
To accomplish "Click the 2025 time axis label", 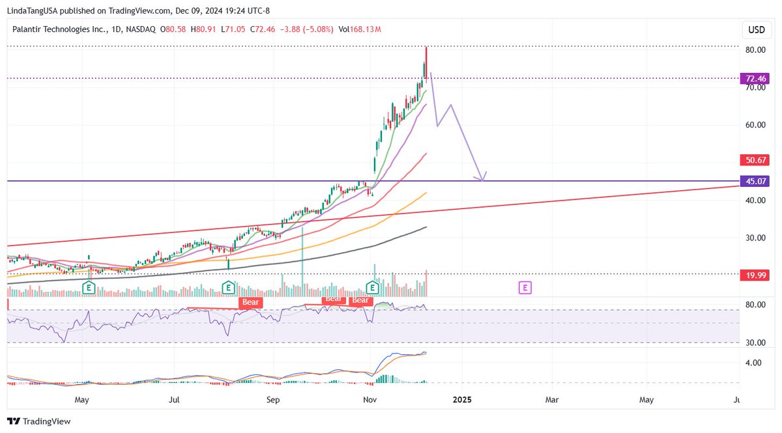I will tap(463, 398).
